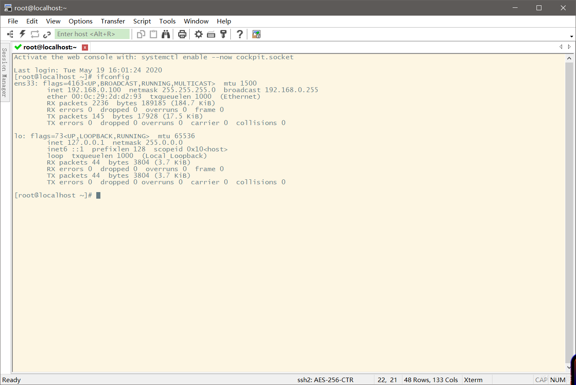Image resolution: width=576 pixels, height=385 pixels.
Task: Click the cursor position '22, 21' in the status bar
Action: [388, 380]
